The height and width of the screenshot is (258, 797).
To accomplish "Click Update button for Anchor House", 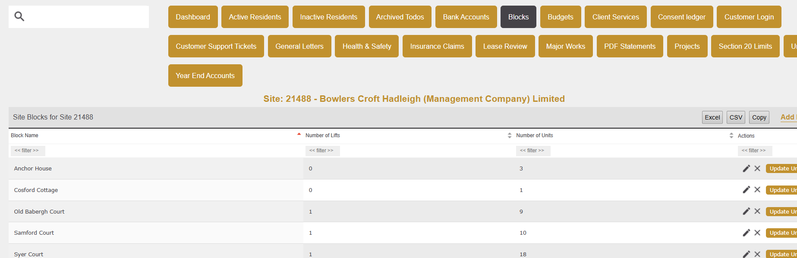I will coord(781,168).
